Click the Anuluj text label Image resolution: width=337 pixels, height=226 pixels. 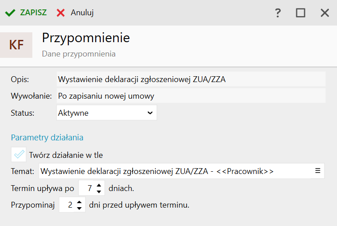[x=82, y=13]
